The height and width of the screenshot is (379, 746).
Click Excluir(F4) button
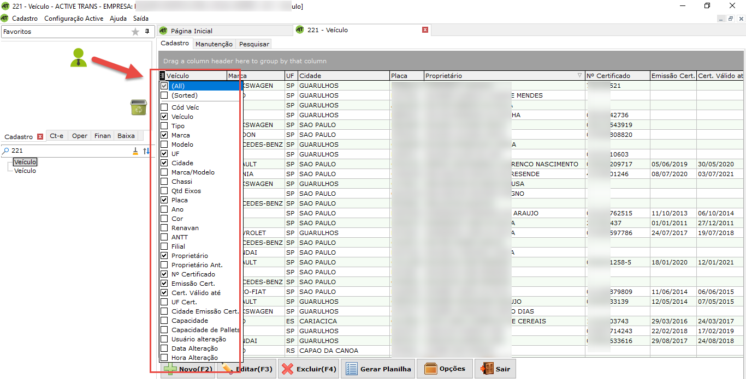tap(309, 369)
